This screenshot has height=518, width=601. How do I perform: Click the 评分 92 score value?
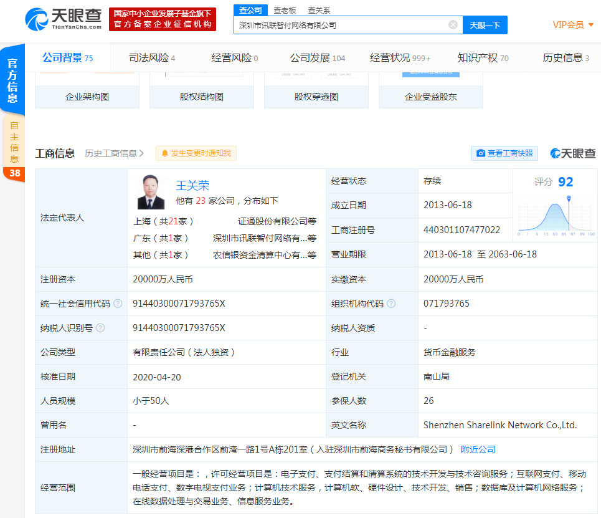[x=566, y=181]
